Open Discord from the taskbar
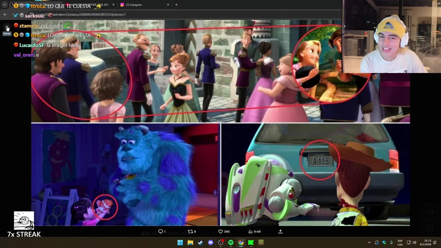This screenshot has width=441, height=248. click(211, 242)
